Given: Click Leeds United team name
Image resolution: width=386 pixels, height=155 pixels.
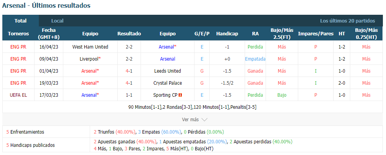Looking at the screenshot, I should [167, 71].
